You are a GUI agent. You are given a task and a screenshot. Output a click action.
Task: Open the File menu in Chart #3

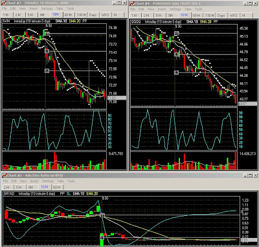pyautogui.click(x=5, y=8)
